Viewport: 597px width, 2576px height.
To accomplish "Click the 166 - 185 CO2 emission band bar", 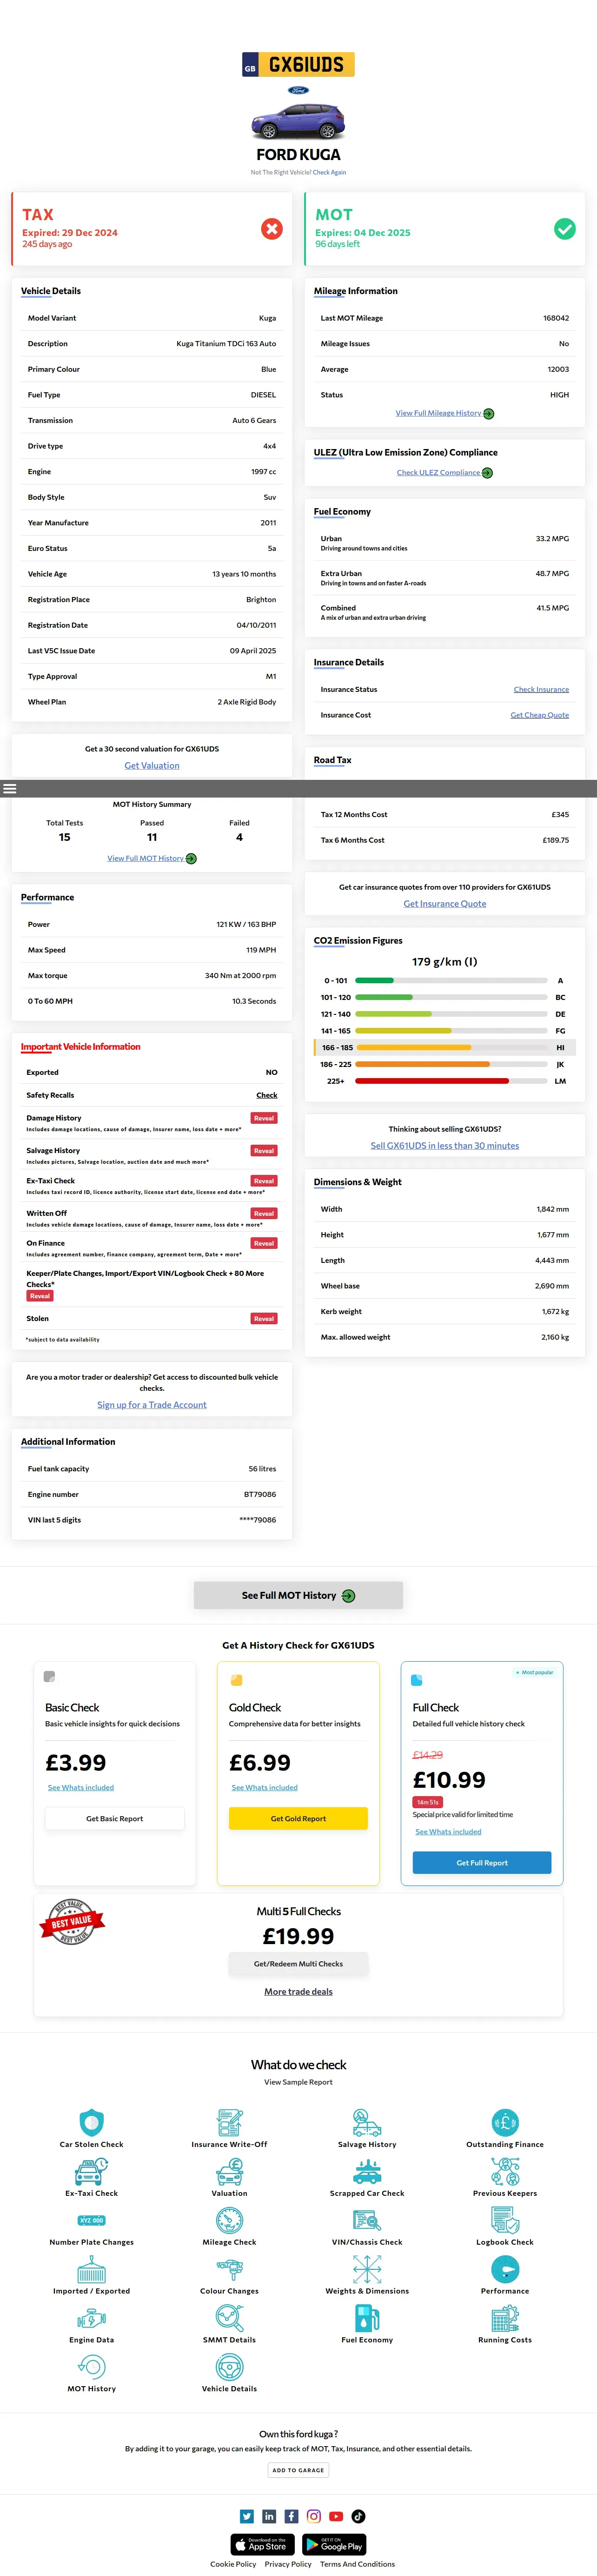I will point(413,1048).
